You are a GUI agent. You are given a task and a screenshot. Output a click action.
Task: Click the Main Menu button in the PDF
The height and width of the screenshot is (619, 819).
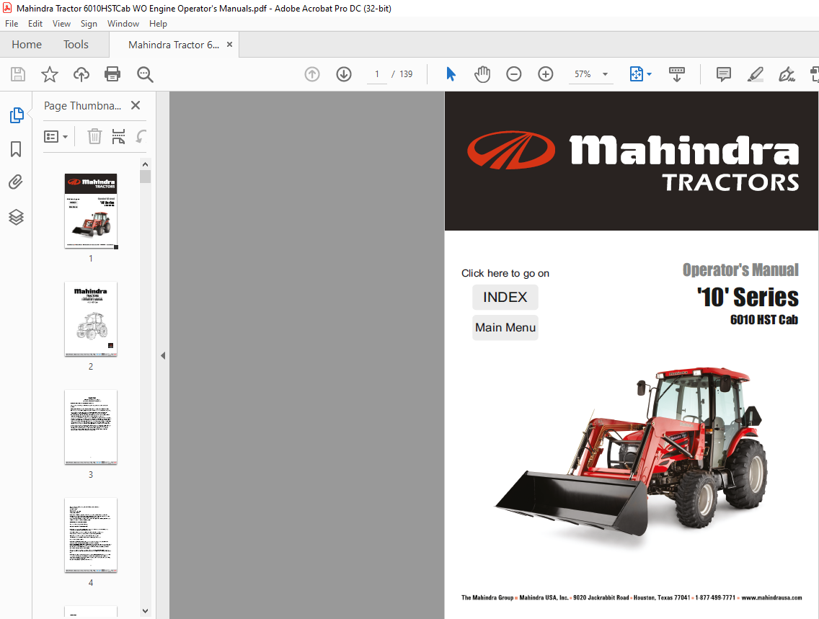505,327
